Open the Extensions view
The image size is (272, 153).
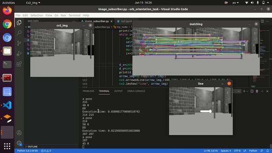coord(19,64)
